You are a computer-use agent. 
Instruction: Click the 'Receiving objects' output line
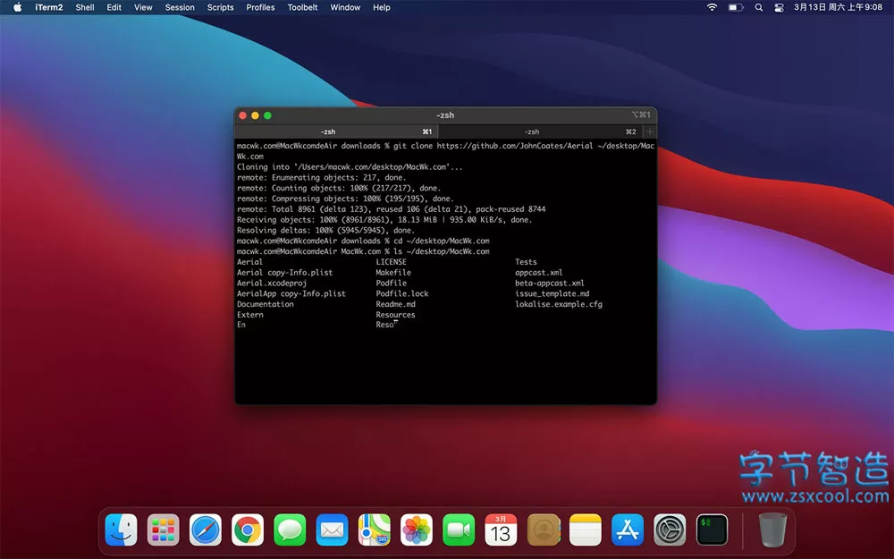pyautogui.click(x=384, y=220)
